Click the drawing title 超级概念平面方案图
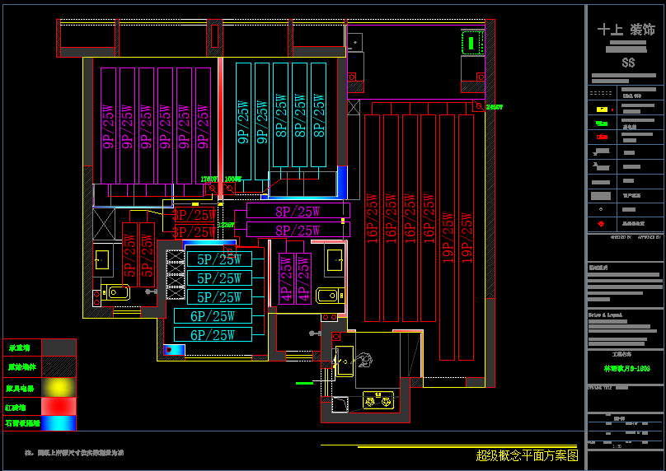The width and height of the screenshot is (666, 471). [527, 455]
